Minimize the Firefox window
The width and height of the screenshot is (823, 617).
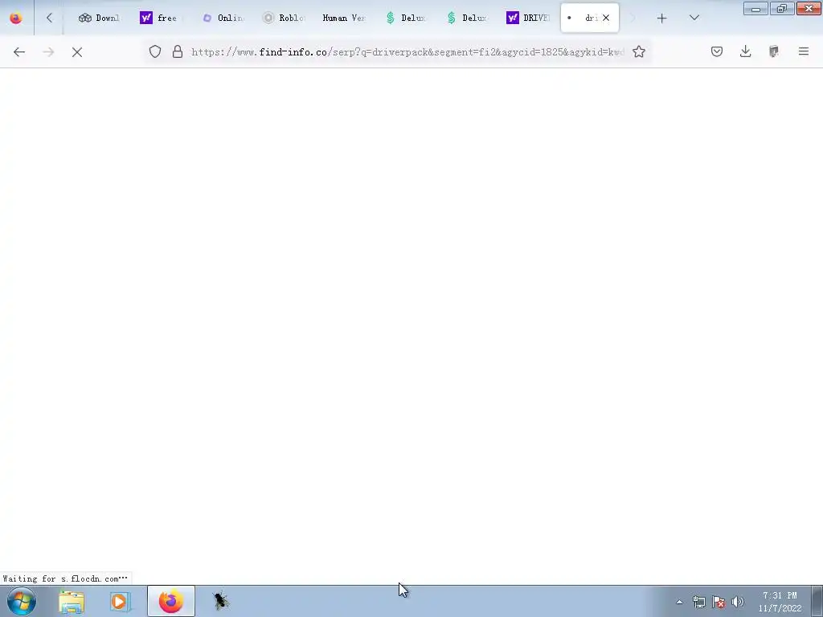click(755, 8)
